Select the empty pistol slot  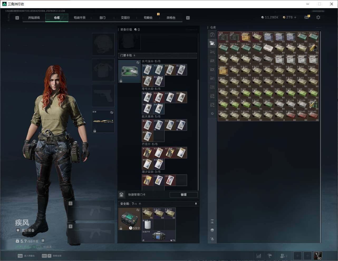click(103, 96)
